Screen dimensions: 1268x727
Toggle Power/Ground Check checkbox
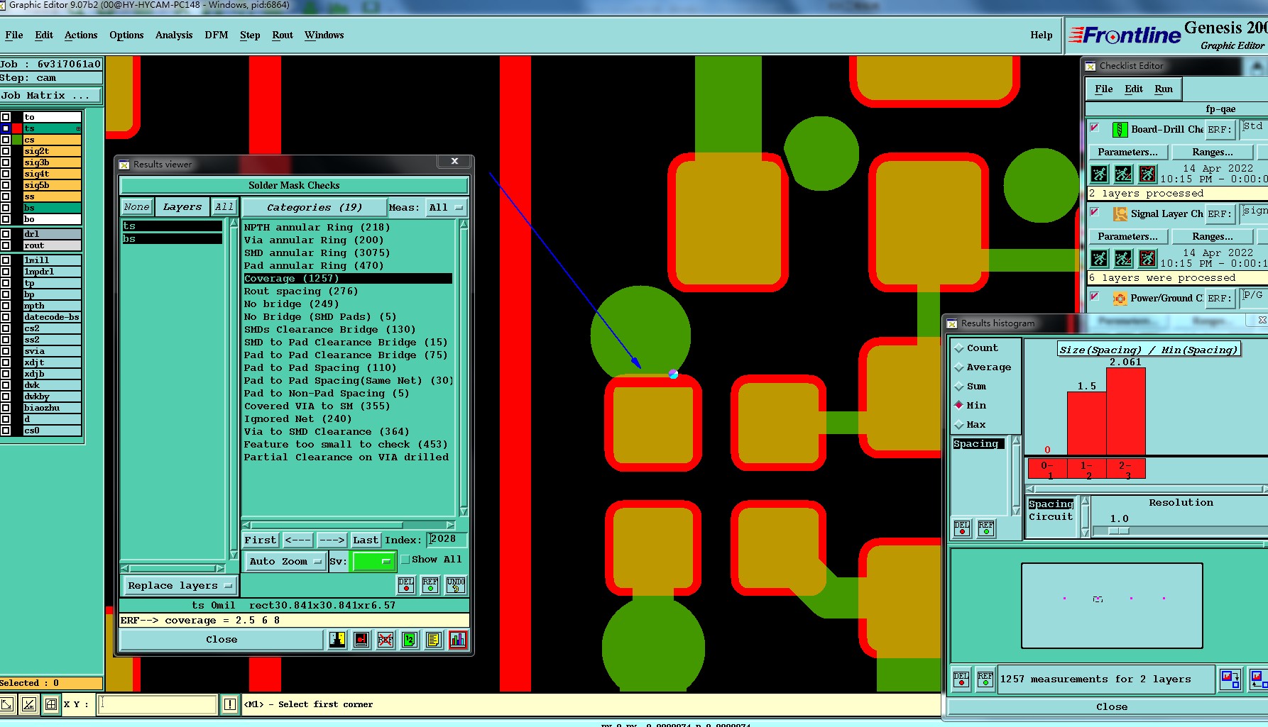click(1095, 296)
